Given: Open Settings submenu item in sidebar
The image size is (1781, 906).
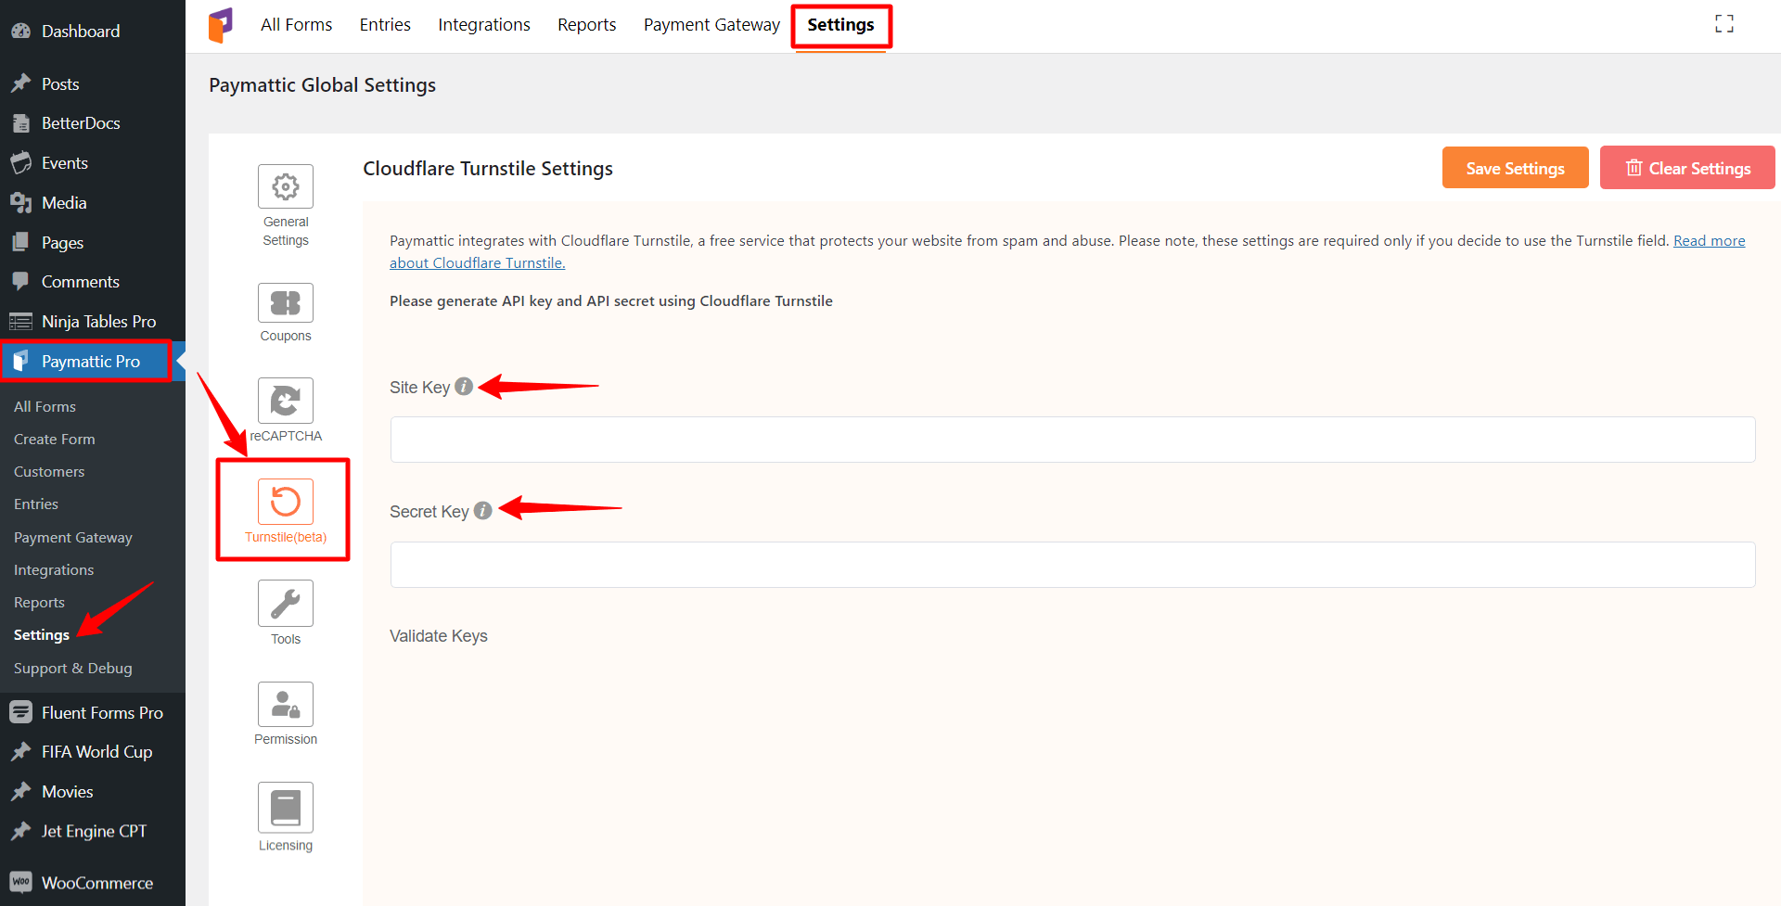Looking at the screenshot, I should coord(42,634).
